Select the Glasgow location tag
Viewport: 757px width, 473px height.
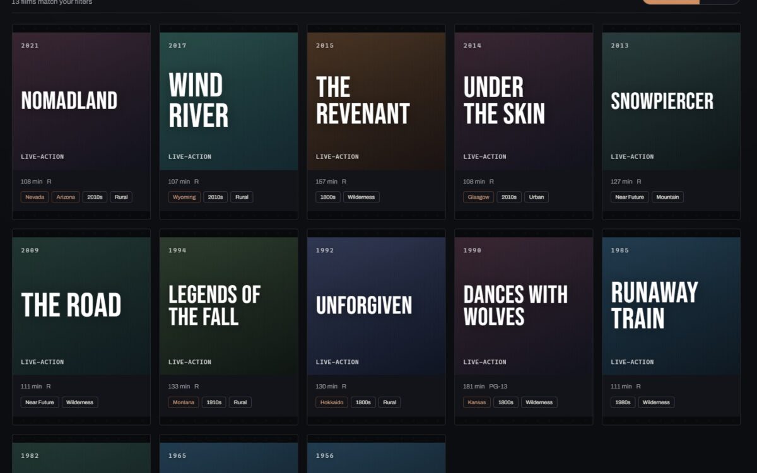point(478,197)
